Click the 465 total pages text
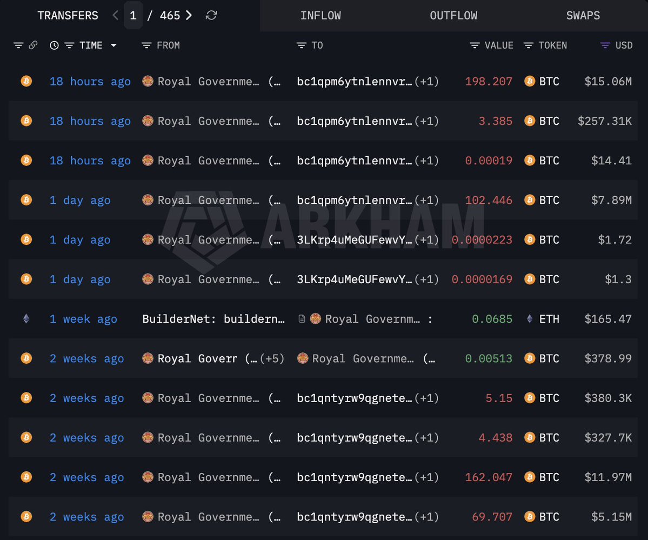Screen dimensions: 648x540 point(170,16)
